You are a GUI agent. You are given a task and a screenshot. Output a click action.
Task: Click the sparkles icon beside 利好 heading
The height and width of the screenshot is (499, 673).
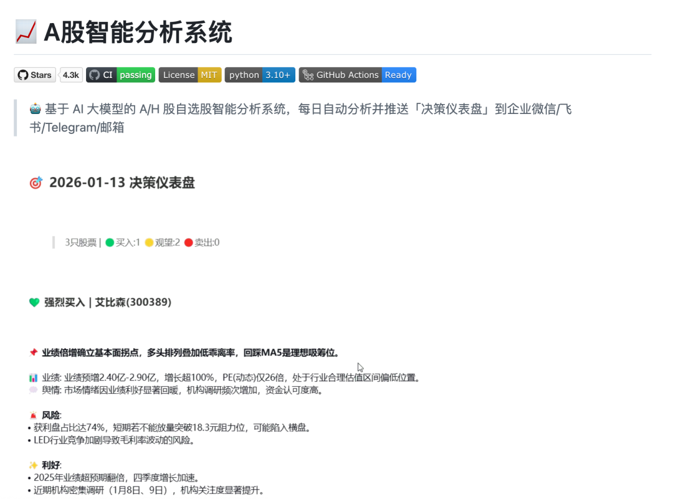[x=34, y=464]
